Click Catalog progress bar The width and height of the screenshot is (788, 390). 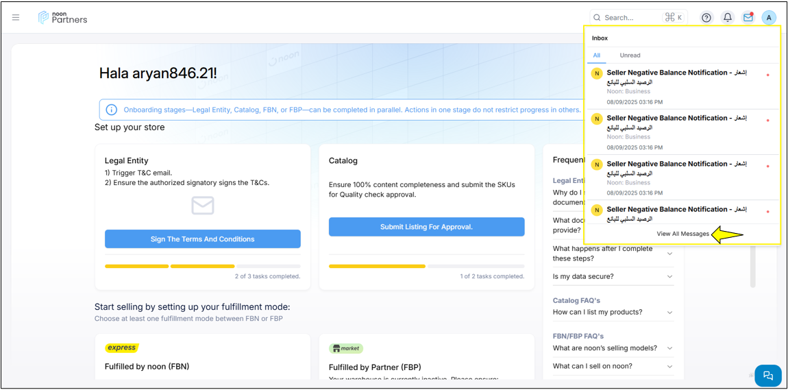(427, 266)
